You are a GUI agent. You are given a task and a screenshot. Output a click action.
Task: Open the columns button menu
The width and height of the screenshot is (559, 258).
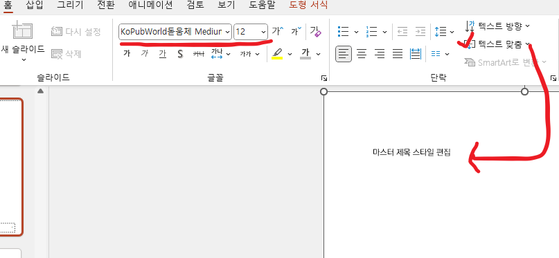(440, 54)
